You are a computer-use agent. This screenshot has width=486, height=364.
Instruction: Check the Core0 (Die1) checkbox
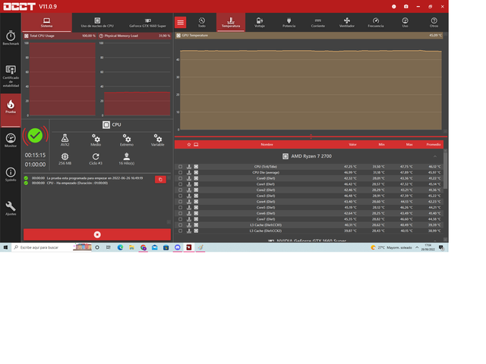[x=181, y=178]
